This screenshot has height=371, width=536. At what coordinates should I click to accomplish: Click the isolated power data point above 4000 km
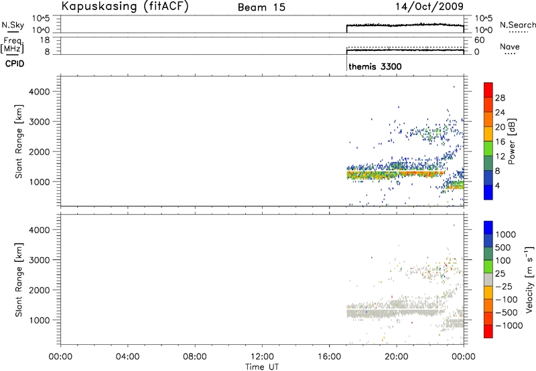454,87
